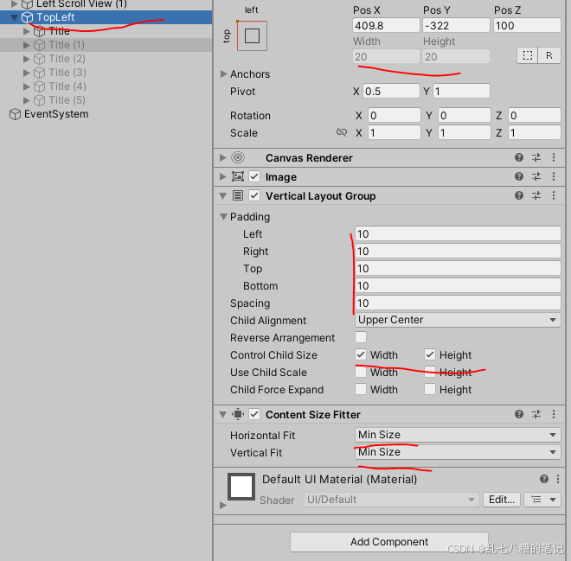Open Image component help icon
Screen dimensions: 571x561
point(519,177)
